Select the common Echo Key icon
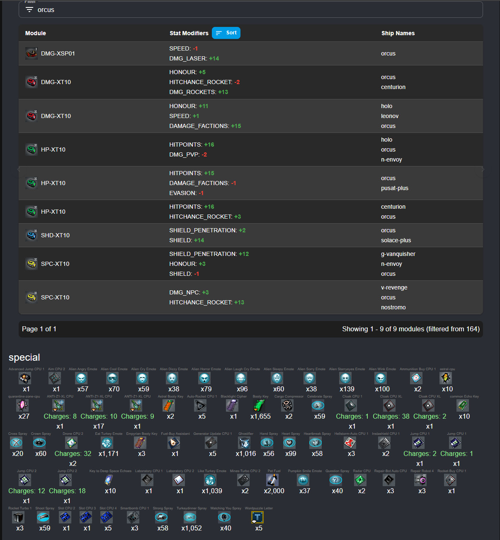Image resolution: width=500 pixels, height=540 pixels. pos(463,405)
